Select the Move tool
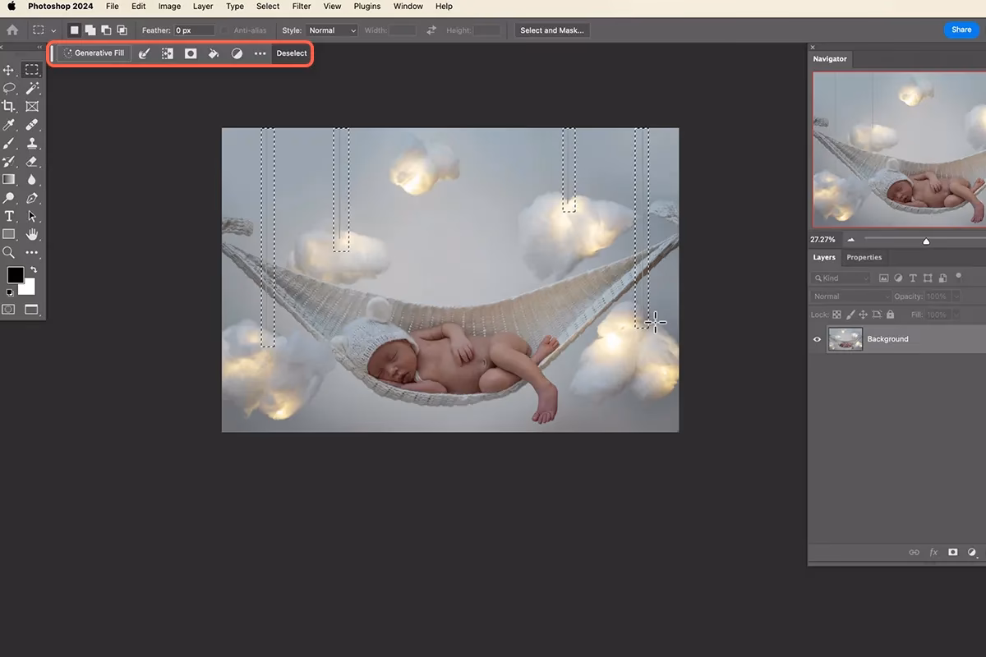 coord(9,71)
